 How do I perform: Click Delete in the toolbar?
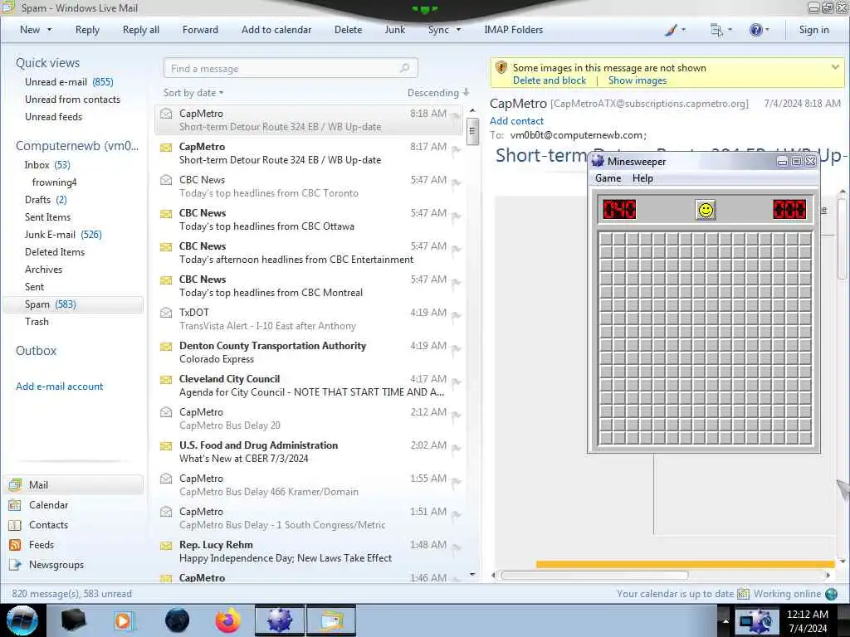coord(348,30)
